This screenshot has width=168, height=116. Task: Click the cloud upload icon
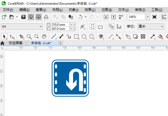[39, 17]
